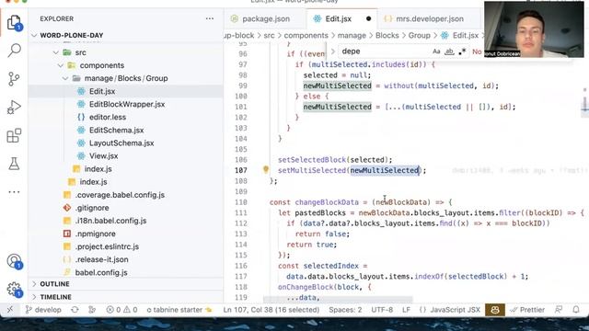Click 'components' in the breadcrumb path

coord(306,35)
